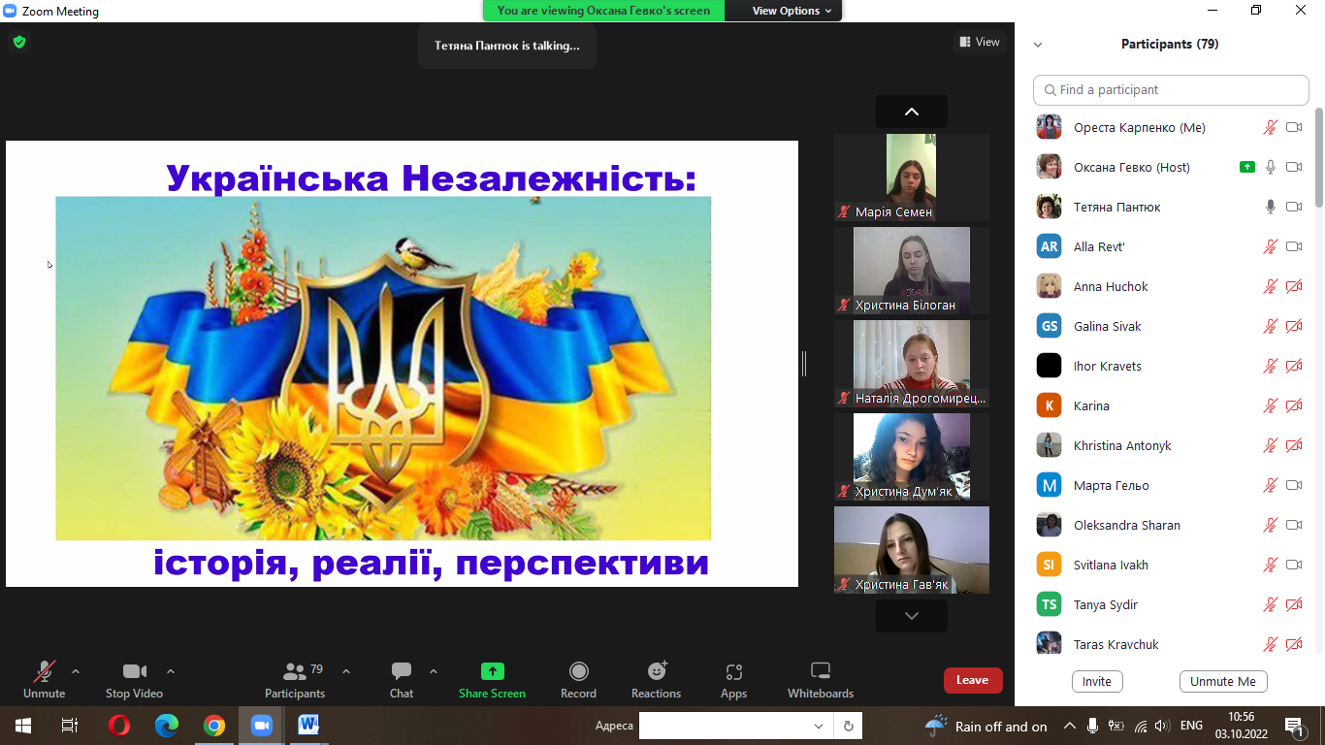Viewport: 1325px width, 745px height.
Task: Click muted microphone icon for Ореста Карпенко
Action: click(1271, 127)
